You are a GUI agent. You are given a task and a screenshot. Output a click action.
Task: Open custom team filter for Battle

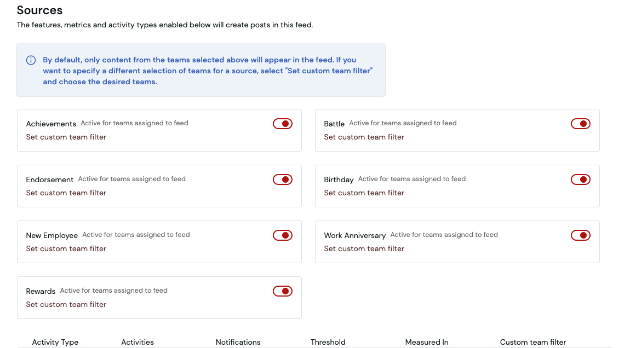pos(364,137)
